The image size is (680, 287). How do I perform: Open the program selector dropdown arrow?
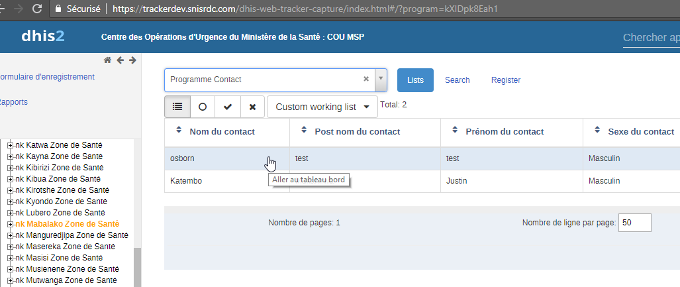[381, 80]
